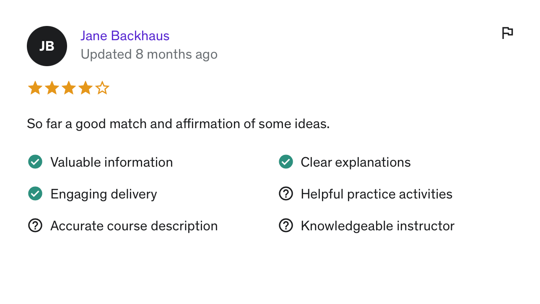
Task: Click the Valuable information checkmark icon
Action: click(35, 162)
